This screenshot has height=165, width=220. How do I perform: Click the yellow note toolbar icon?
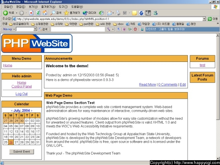(134, 13)
